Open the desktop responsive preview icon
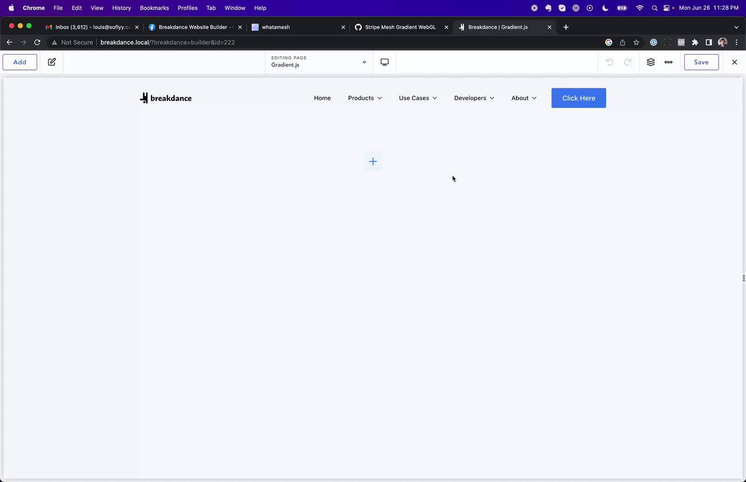The height and width of the screenshot is (482, 746). (x=385, y=62)
